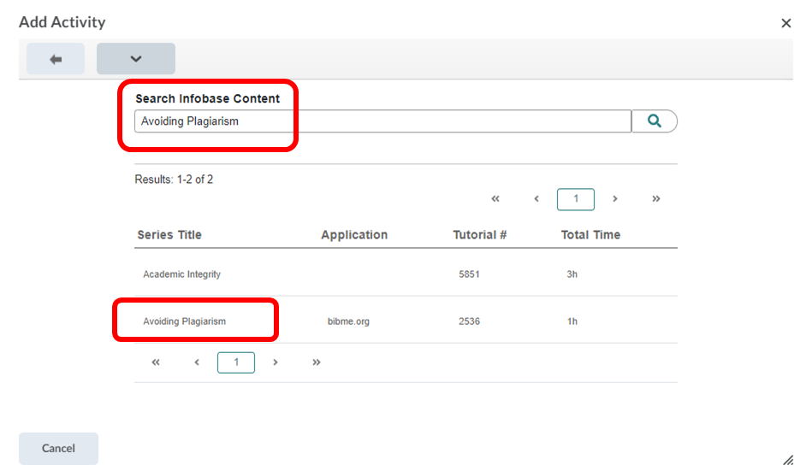
Task: Go to first page in bottom pagination
Action: [x=156, y=362]
